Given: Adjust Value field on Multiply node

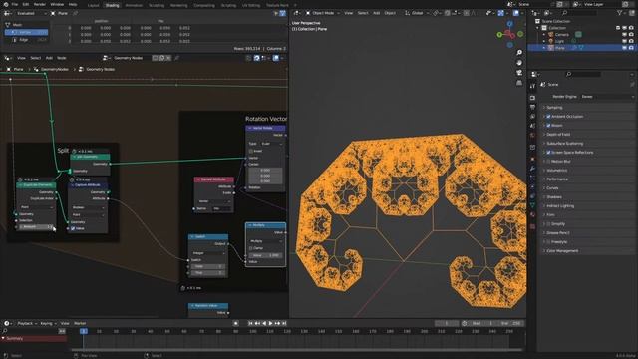Looking at the screenshot, I should [x=265, y=255].
